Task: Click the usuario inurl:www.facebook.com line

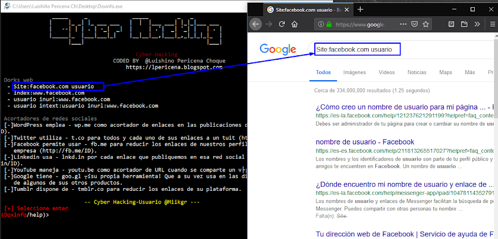Action: pos(62,100)
